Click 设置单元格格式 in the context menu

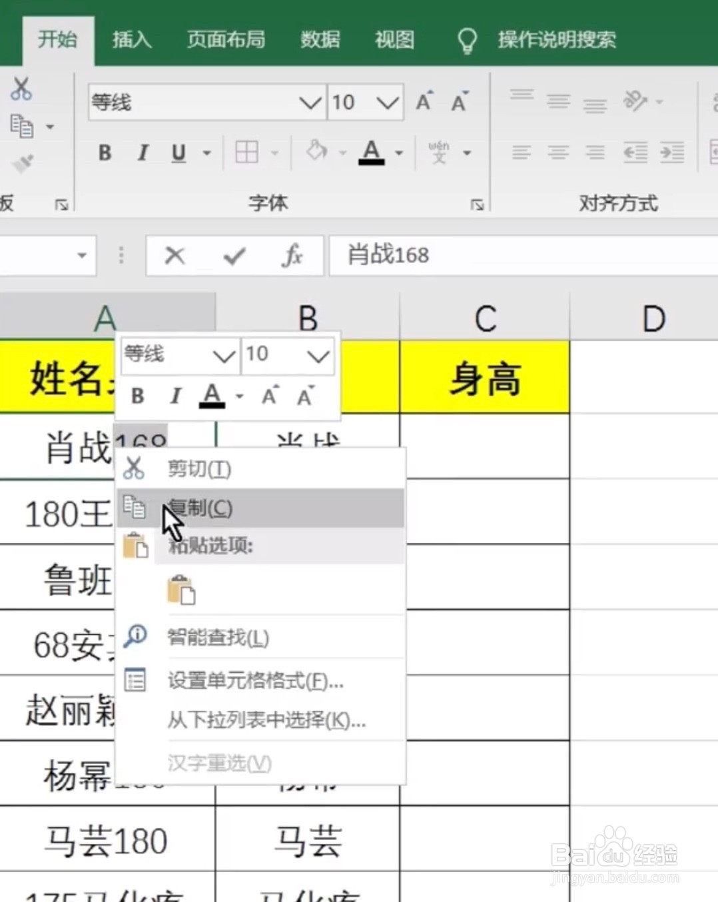[253, 681]
